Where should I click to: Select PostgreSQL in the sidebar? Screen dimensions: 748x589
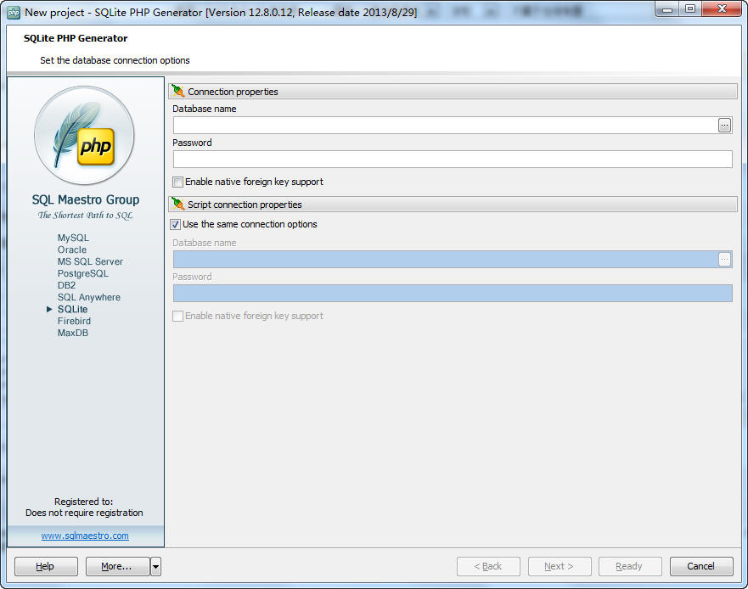(x=83, y=273)
